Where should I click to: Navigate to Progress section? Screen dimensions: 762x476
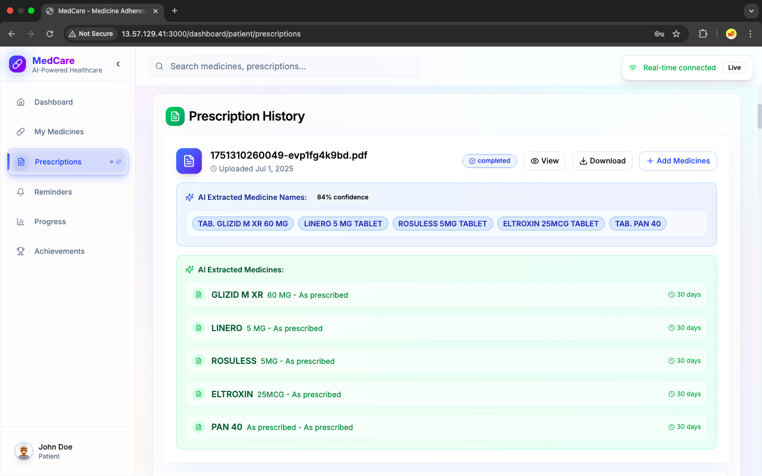point(68,222)
